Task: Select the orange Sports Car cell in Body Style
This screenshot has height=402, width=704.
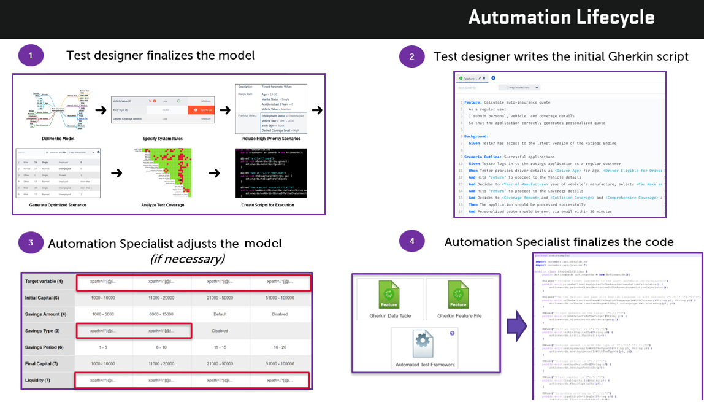Action: 201,110
